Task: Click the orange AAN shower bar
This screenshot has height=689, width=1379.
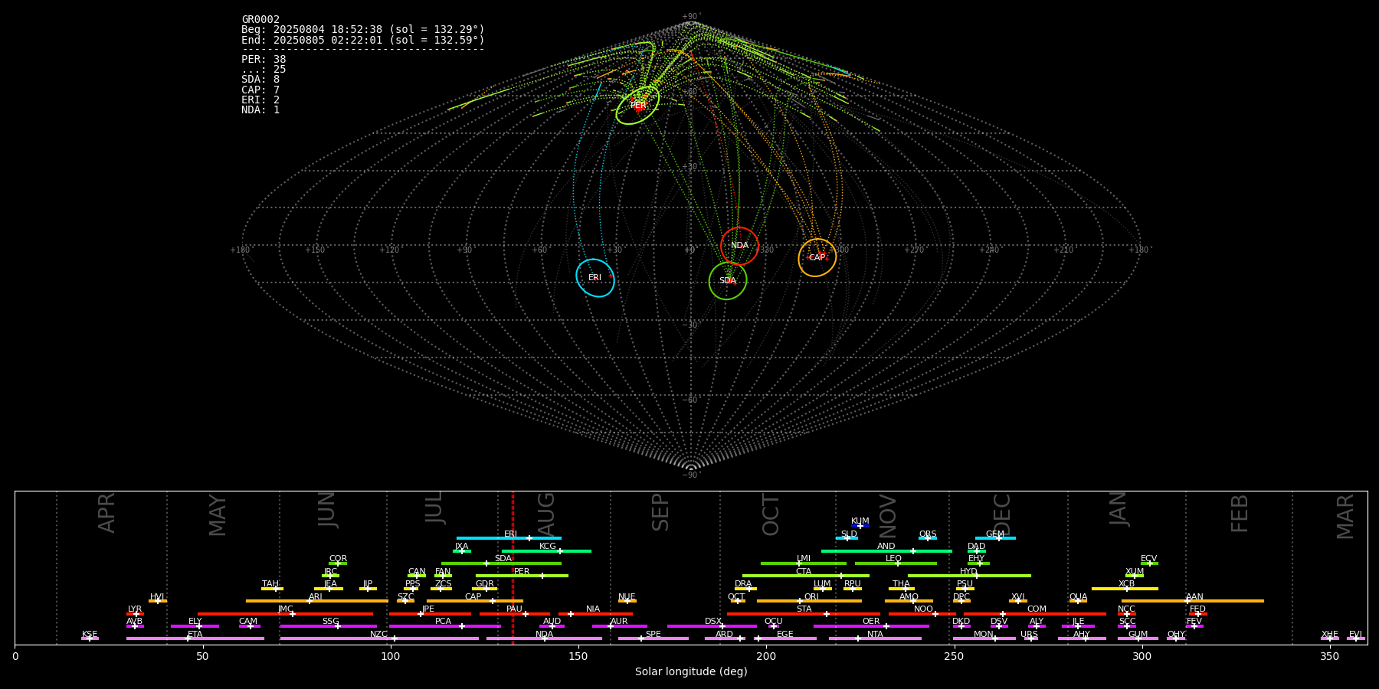Action: pyautogui.click(x=1193, y=601)
